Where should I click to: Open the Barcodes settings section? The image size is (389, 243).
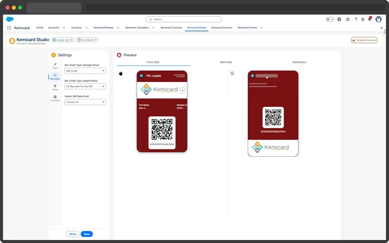pyautogui.click(x=55, y=77)
